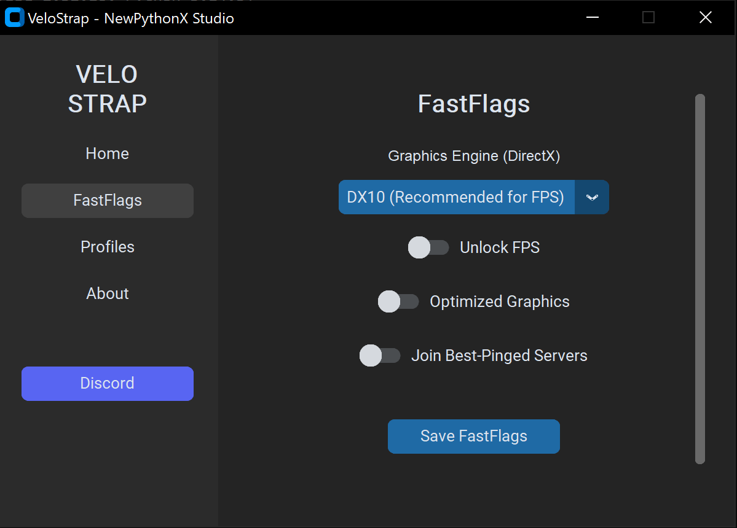Toggle the Join Best-Pinged Servers switch
Viewport: 737px width, 528px height.
[x=380, y=355]
